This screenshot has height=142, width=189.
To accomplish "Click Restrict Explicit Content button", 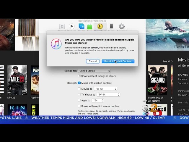I will tap(118, 61).
